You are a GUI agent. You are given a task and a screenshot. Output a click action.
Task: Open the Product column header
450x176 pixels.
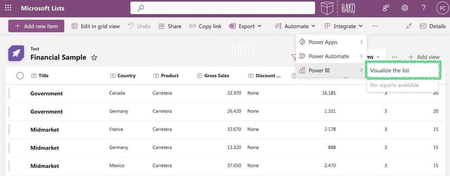[166, 76]
